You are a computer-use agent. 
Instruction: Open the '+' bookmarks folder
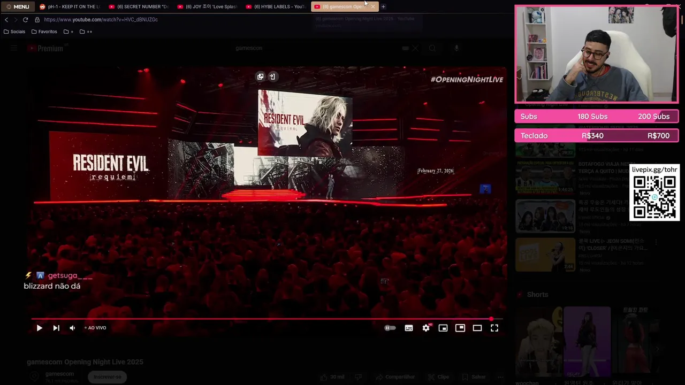click(68, 32)
